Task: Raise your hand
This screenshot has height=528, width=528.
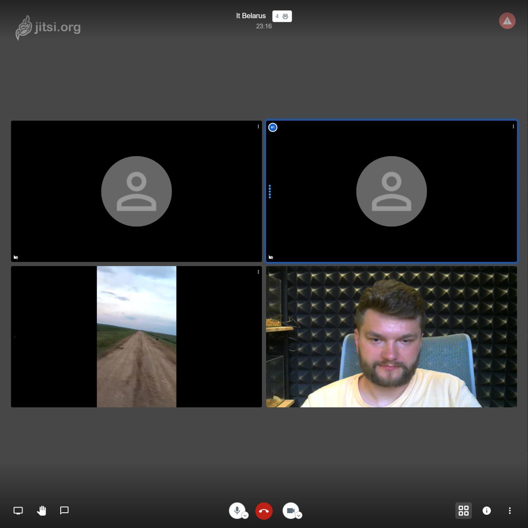Action: point(41,511)
